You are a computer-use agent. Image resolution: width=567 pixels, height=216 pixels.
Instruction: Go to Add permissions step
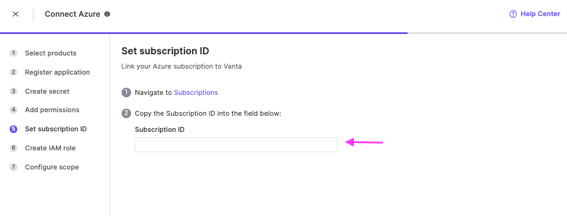point(52,110)
